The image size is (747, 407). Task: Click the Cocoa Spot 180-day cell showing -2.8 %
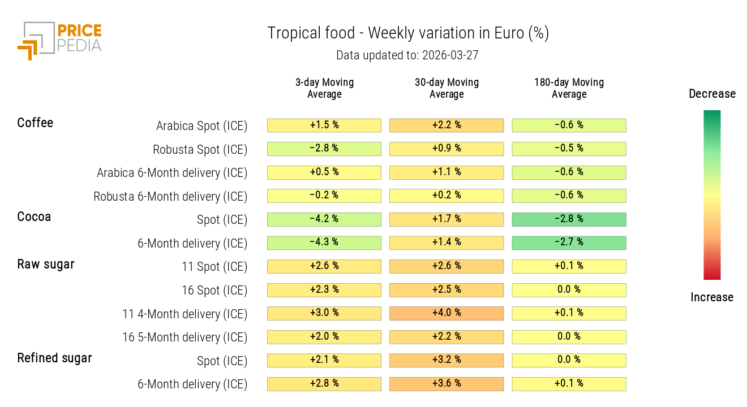click(x=569, y=219)
